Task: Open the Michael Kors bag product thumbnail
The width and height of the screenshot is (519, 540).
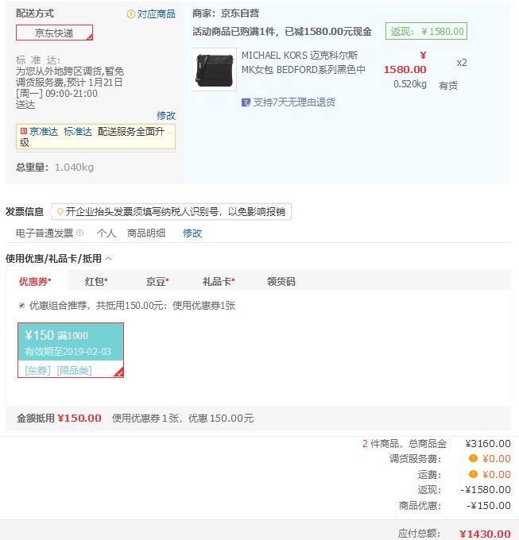Action: [214, 69]
